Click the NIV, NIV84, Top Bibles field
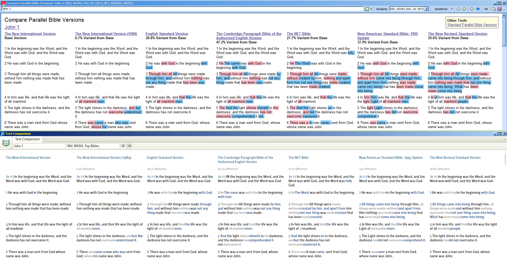Viewport: 507px width, 262px height. click(93, 146)
